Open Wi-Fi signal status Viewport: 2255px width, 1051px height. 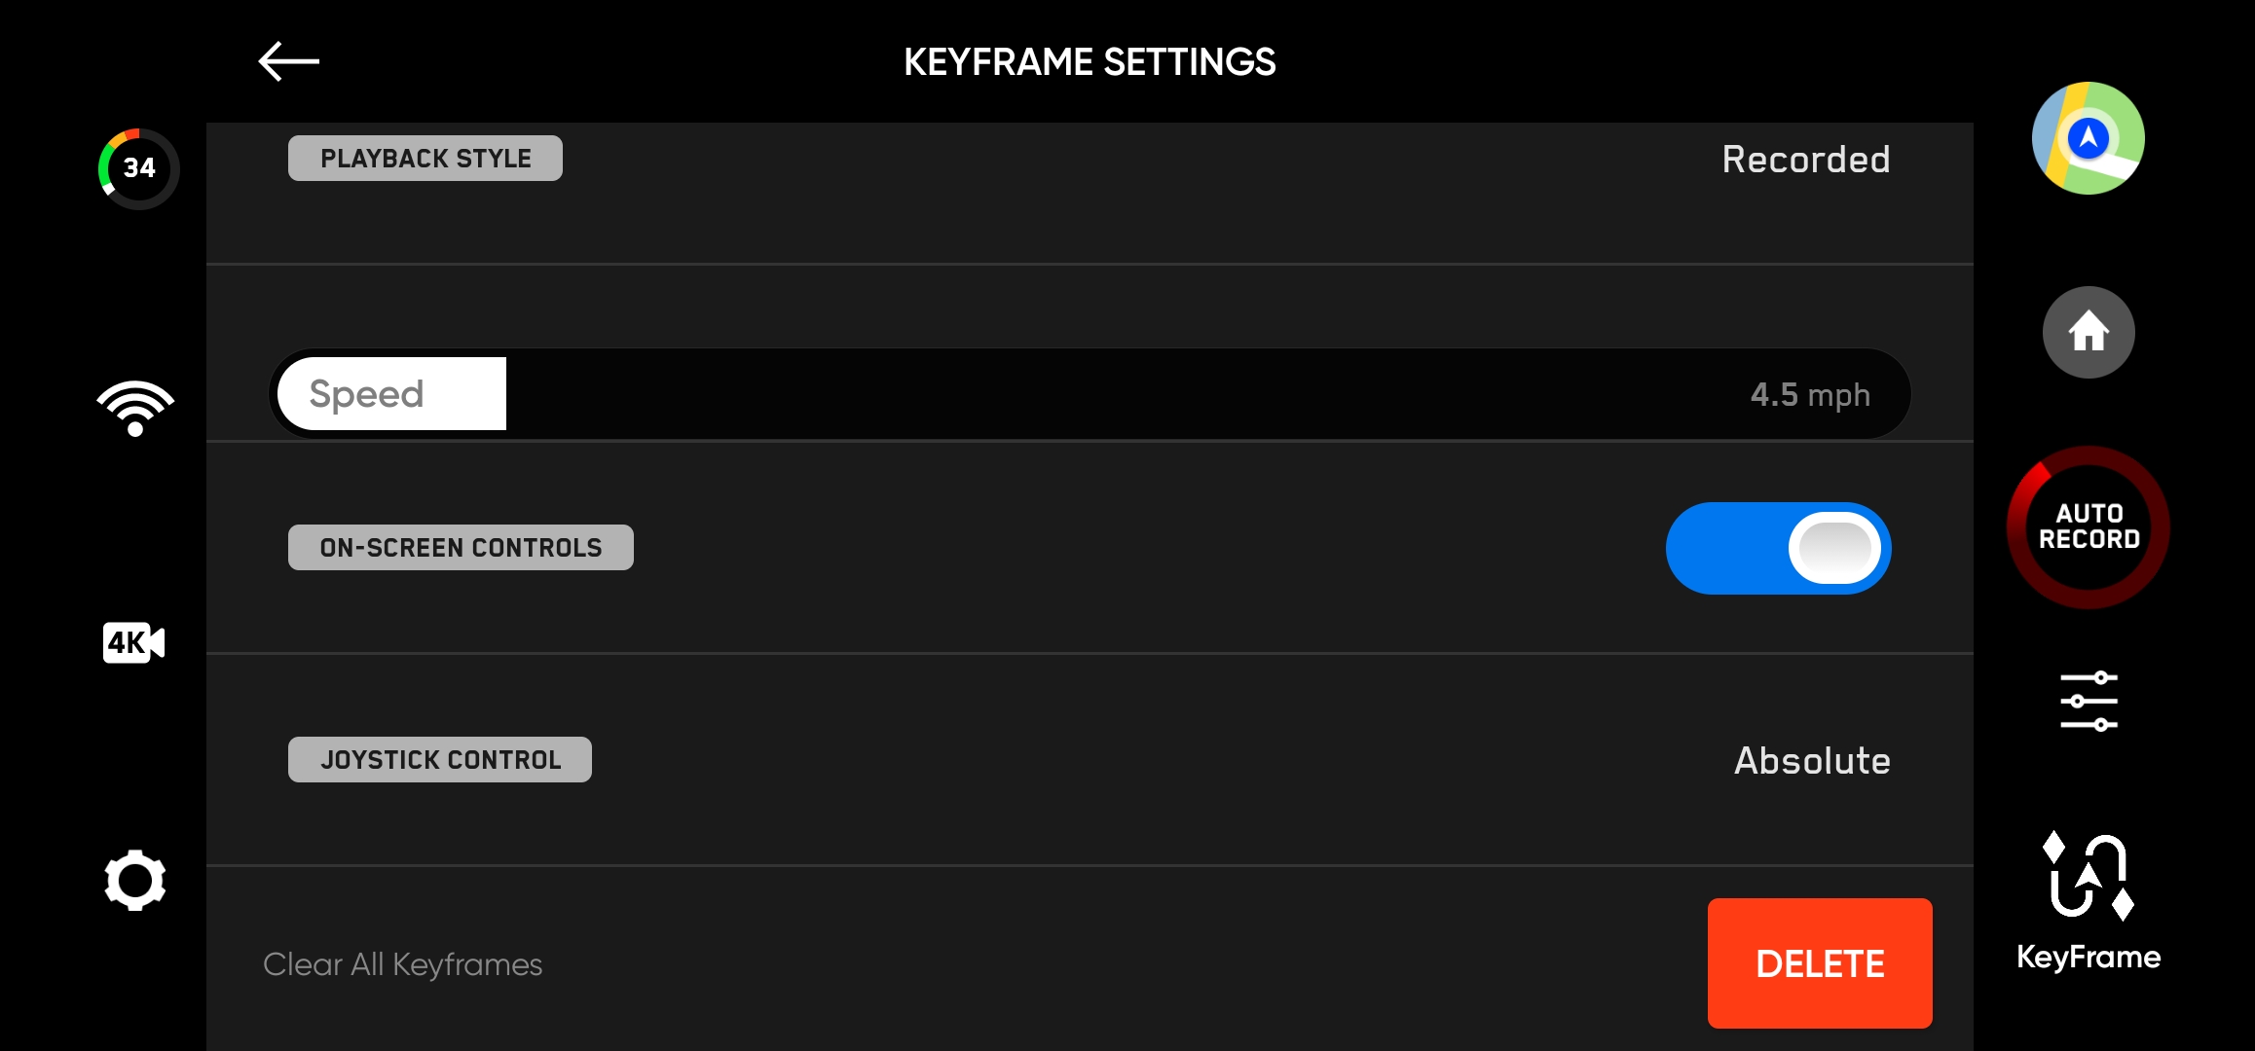pyautogui.click(x=135, y=404)
